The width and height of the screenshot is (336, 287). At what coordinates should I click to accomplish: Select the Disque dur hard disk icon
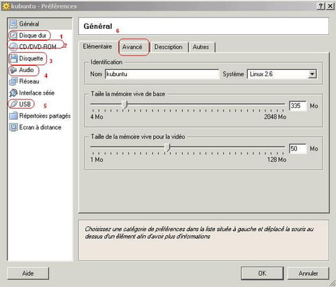tap(13, 36)
